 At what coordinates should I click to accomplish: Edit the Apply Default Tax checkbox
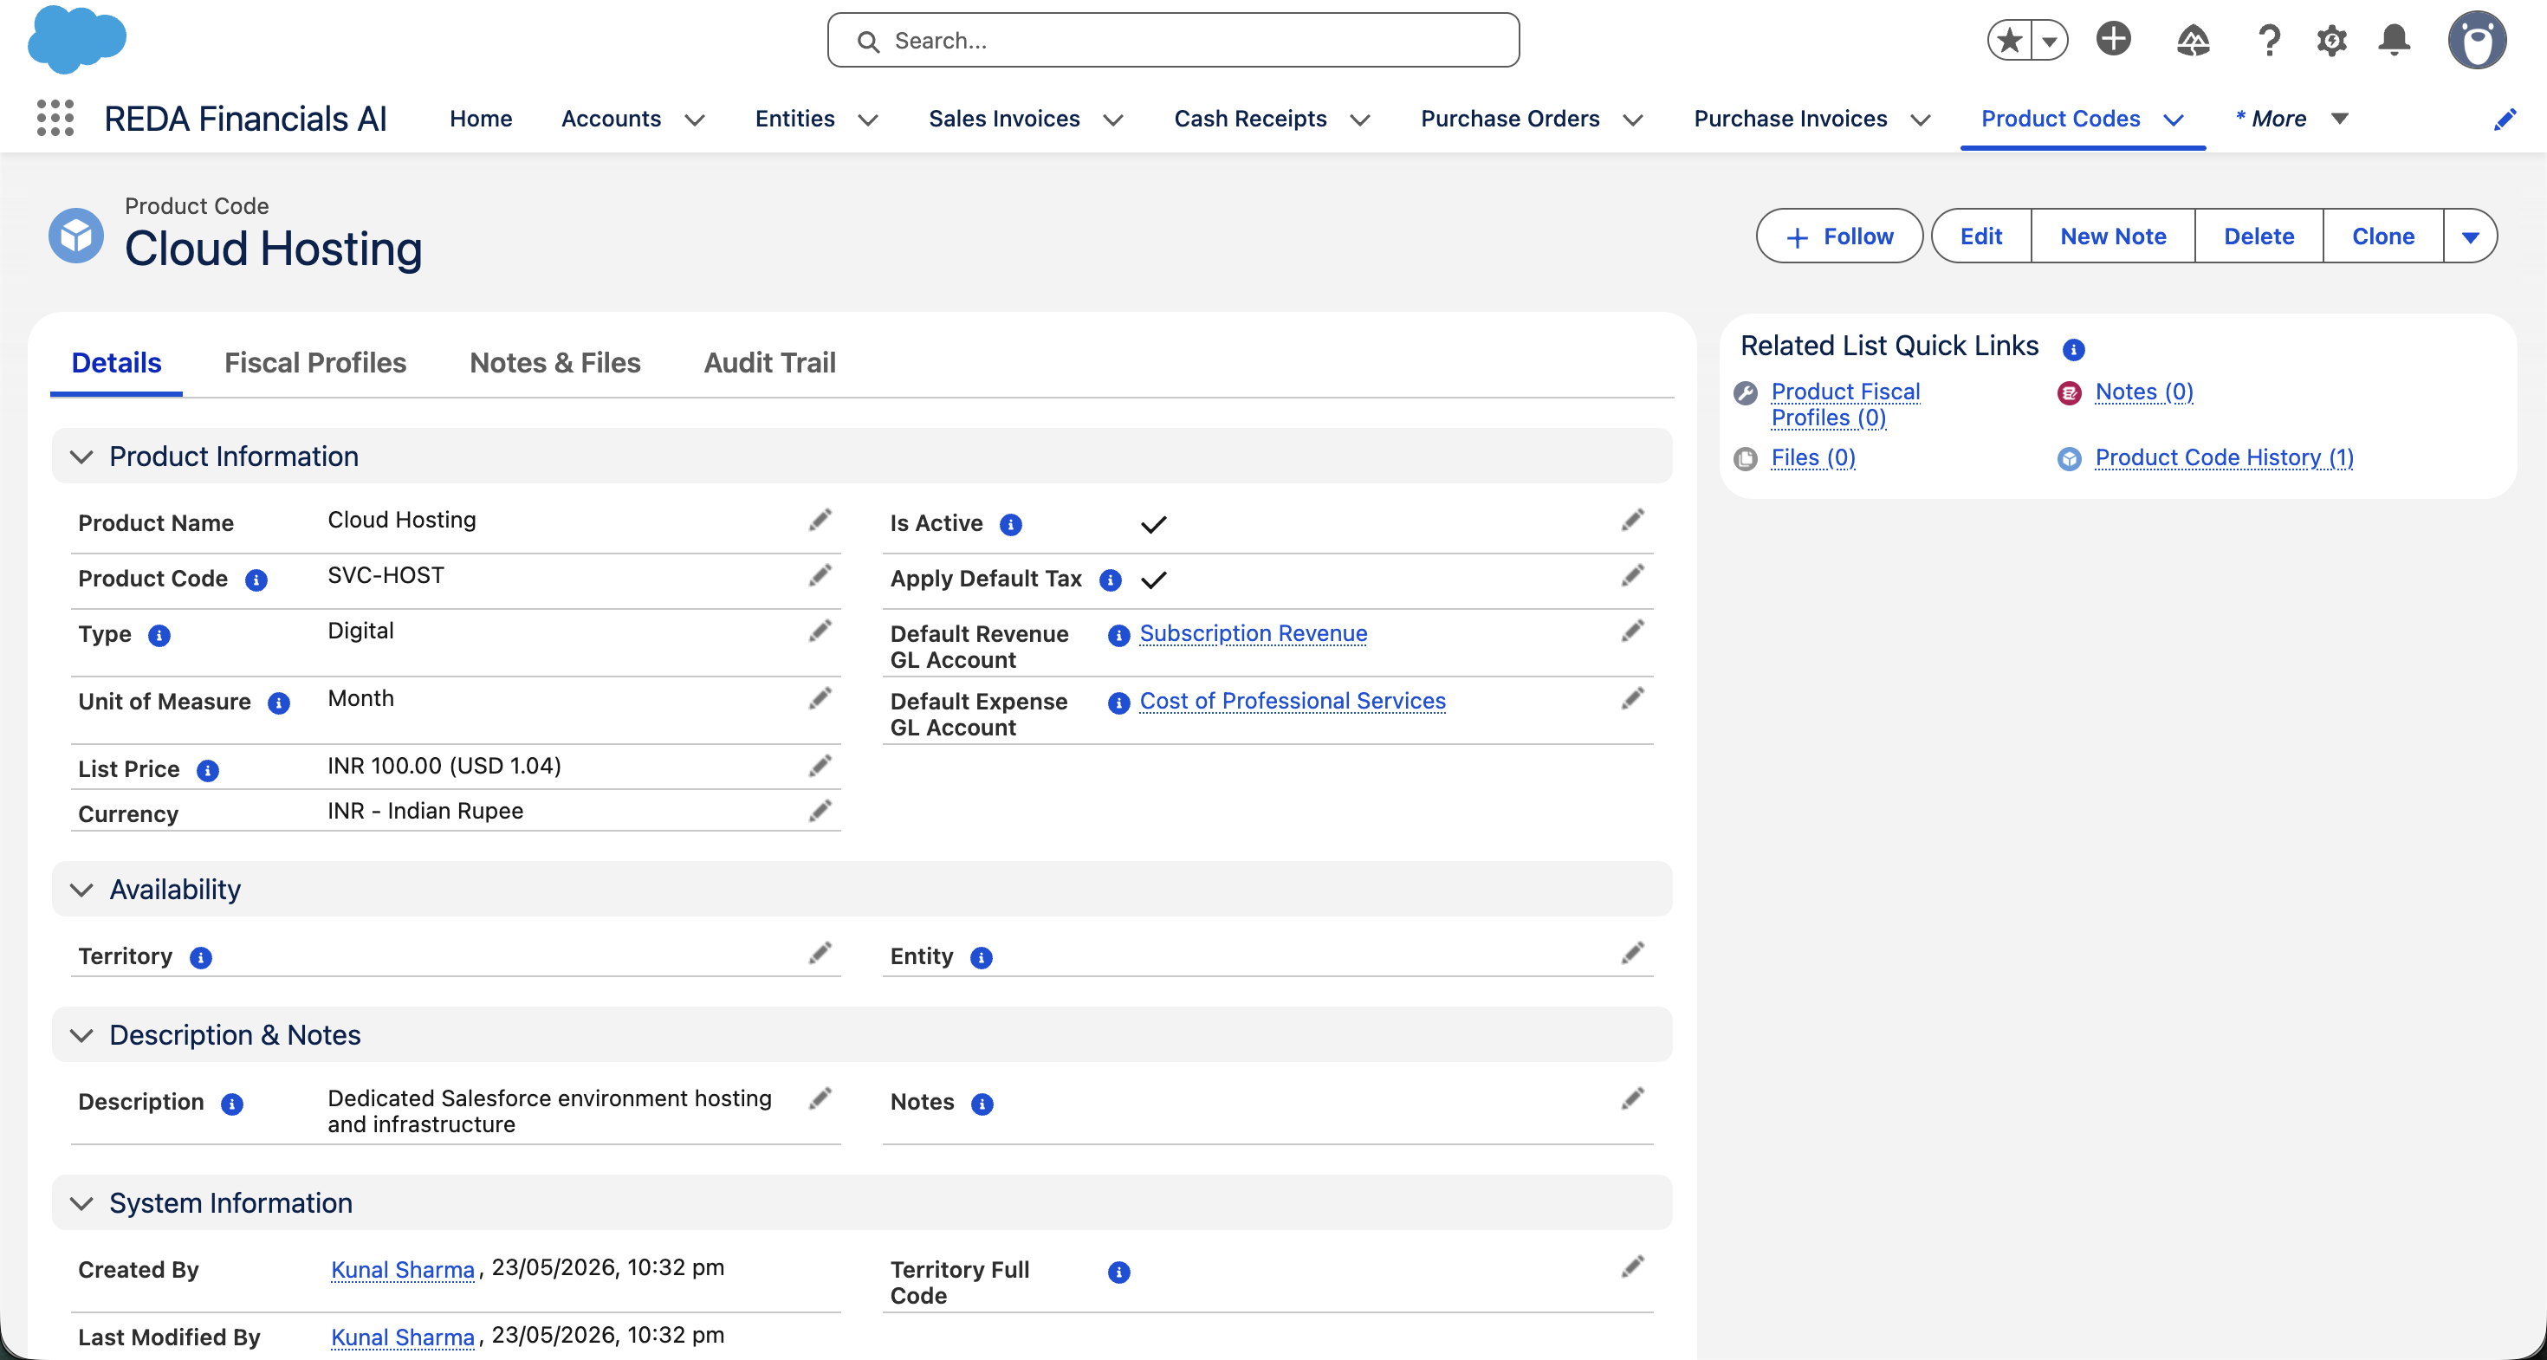click(1632, 575)
